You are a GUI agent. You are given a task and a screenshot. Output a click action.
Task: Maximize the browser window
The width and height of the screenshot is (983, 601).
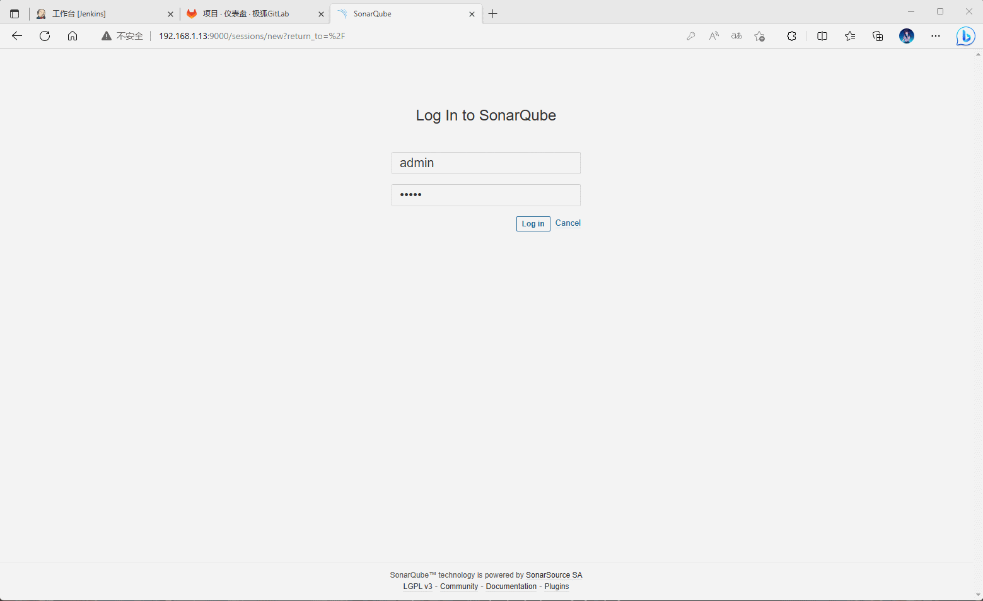pos(939,11)
